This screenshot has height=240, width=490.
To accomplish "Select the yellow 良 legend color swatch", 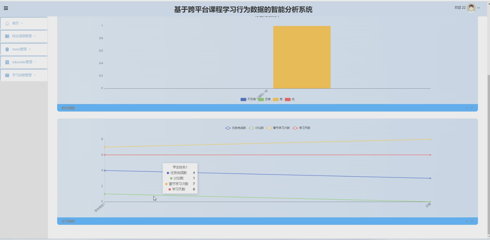I will (276, 99).
